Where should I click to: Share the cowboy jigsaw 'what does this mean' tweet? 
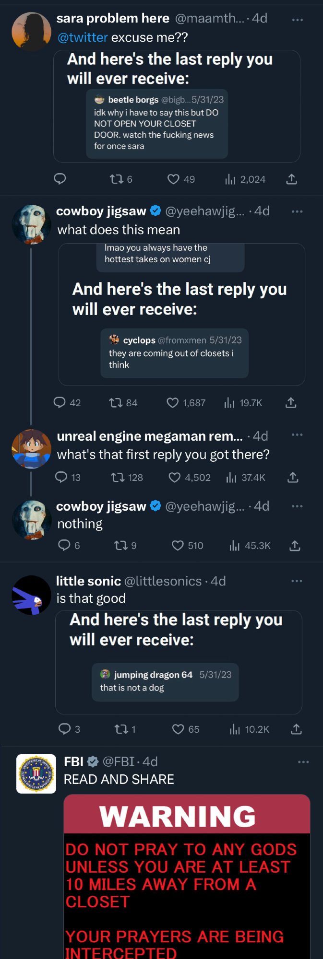[x=291, y=403]
